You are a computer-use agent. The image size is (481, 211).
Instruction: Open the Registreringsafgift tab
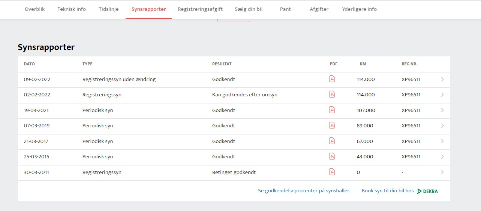click(x=200, y=9)
